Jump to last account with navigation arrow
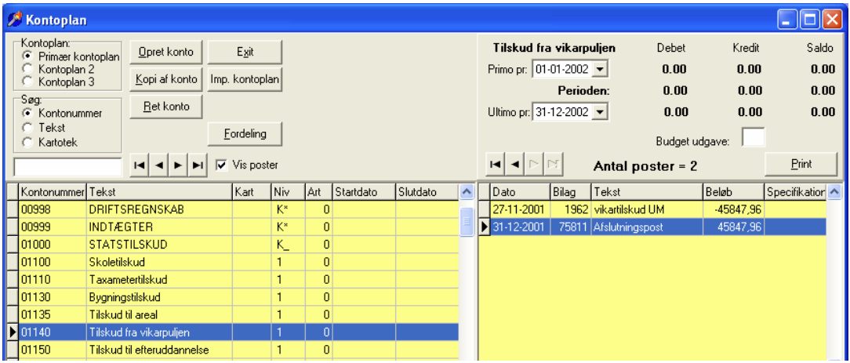This screenshot has width=850, height=363. coord(198,165)
